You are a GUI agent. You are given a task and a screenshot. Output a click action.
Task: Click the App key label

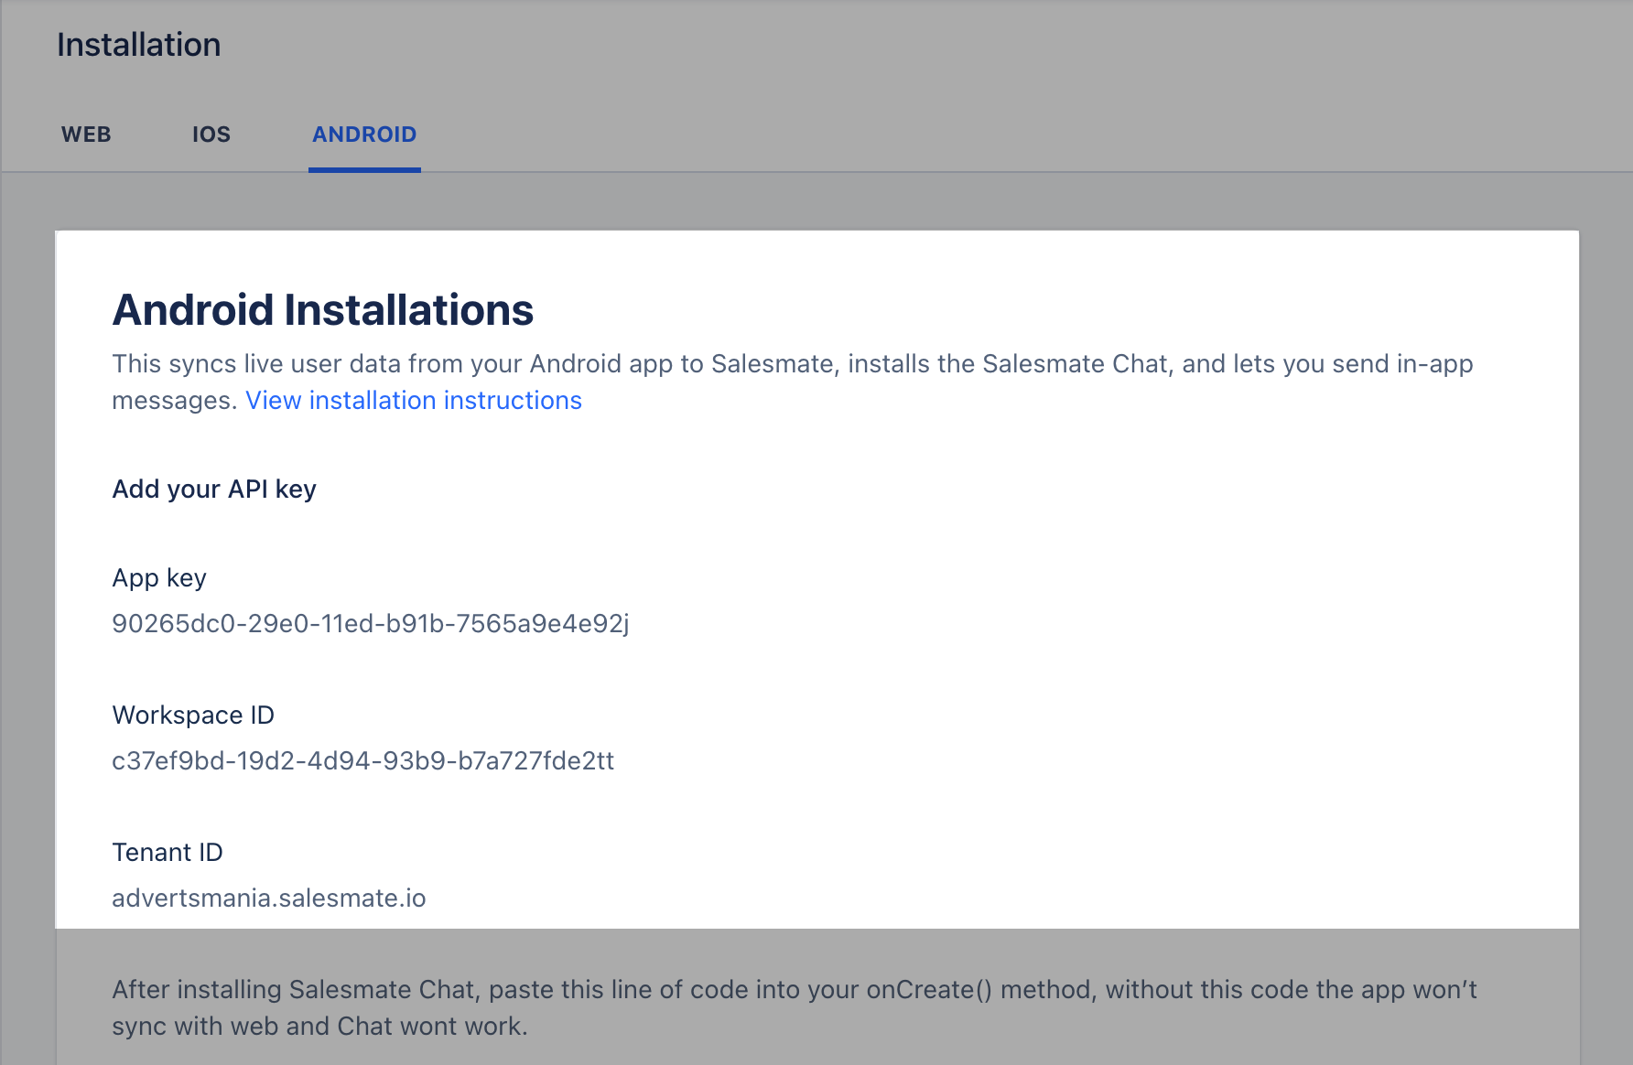click(159, 578)
